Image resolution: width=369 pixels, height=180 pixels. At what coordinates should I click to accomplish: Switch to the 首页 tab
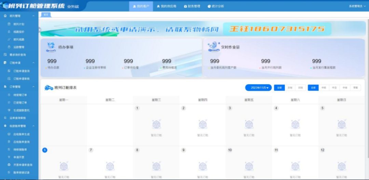tap(46, 15)
